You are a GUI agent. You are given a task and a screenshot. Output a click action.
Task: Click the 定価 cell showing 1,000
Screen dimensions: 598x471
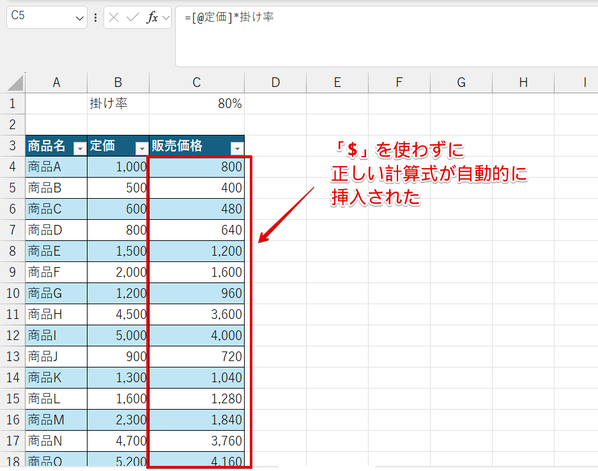[x=118, y=167]
